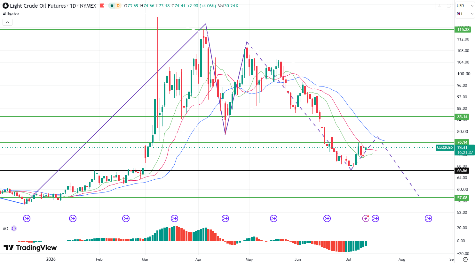Click the rollover marker near mid-August
The image size is (475, 263).
point(428,218)
